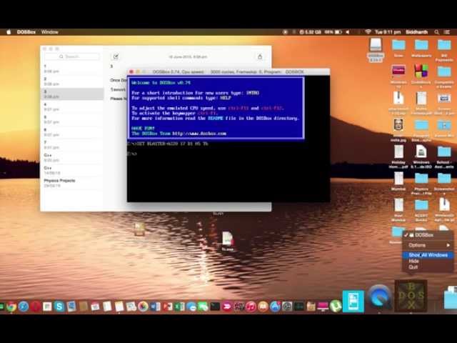Viewport: 457px width, 343px height.
Task: Open the Window menu
Action: pyautogui.click(x=49, y=32)
